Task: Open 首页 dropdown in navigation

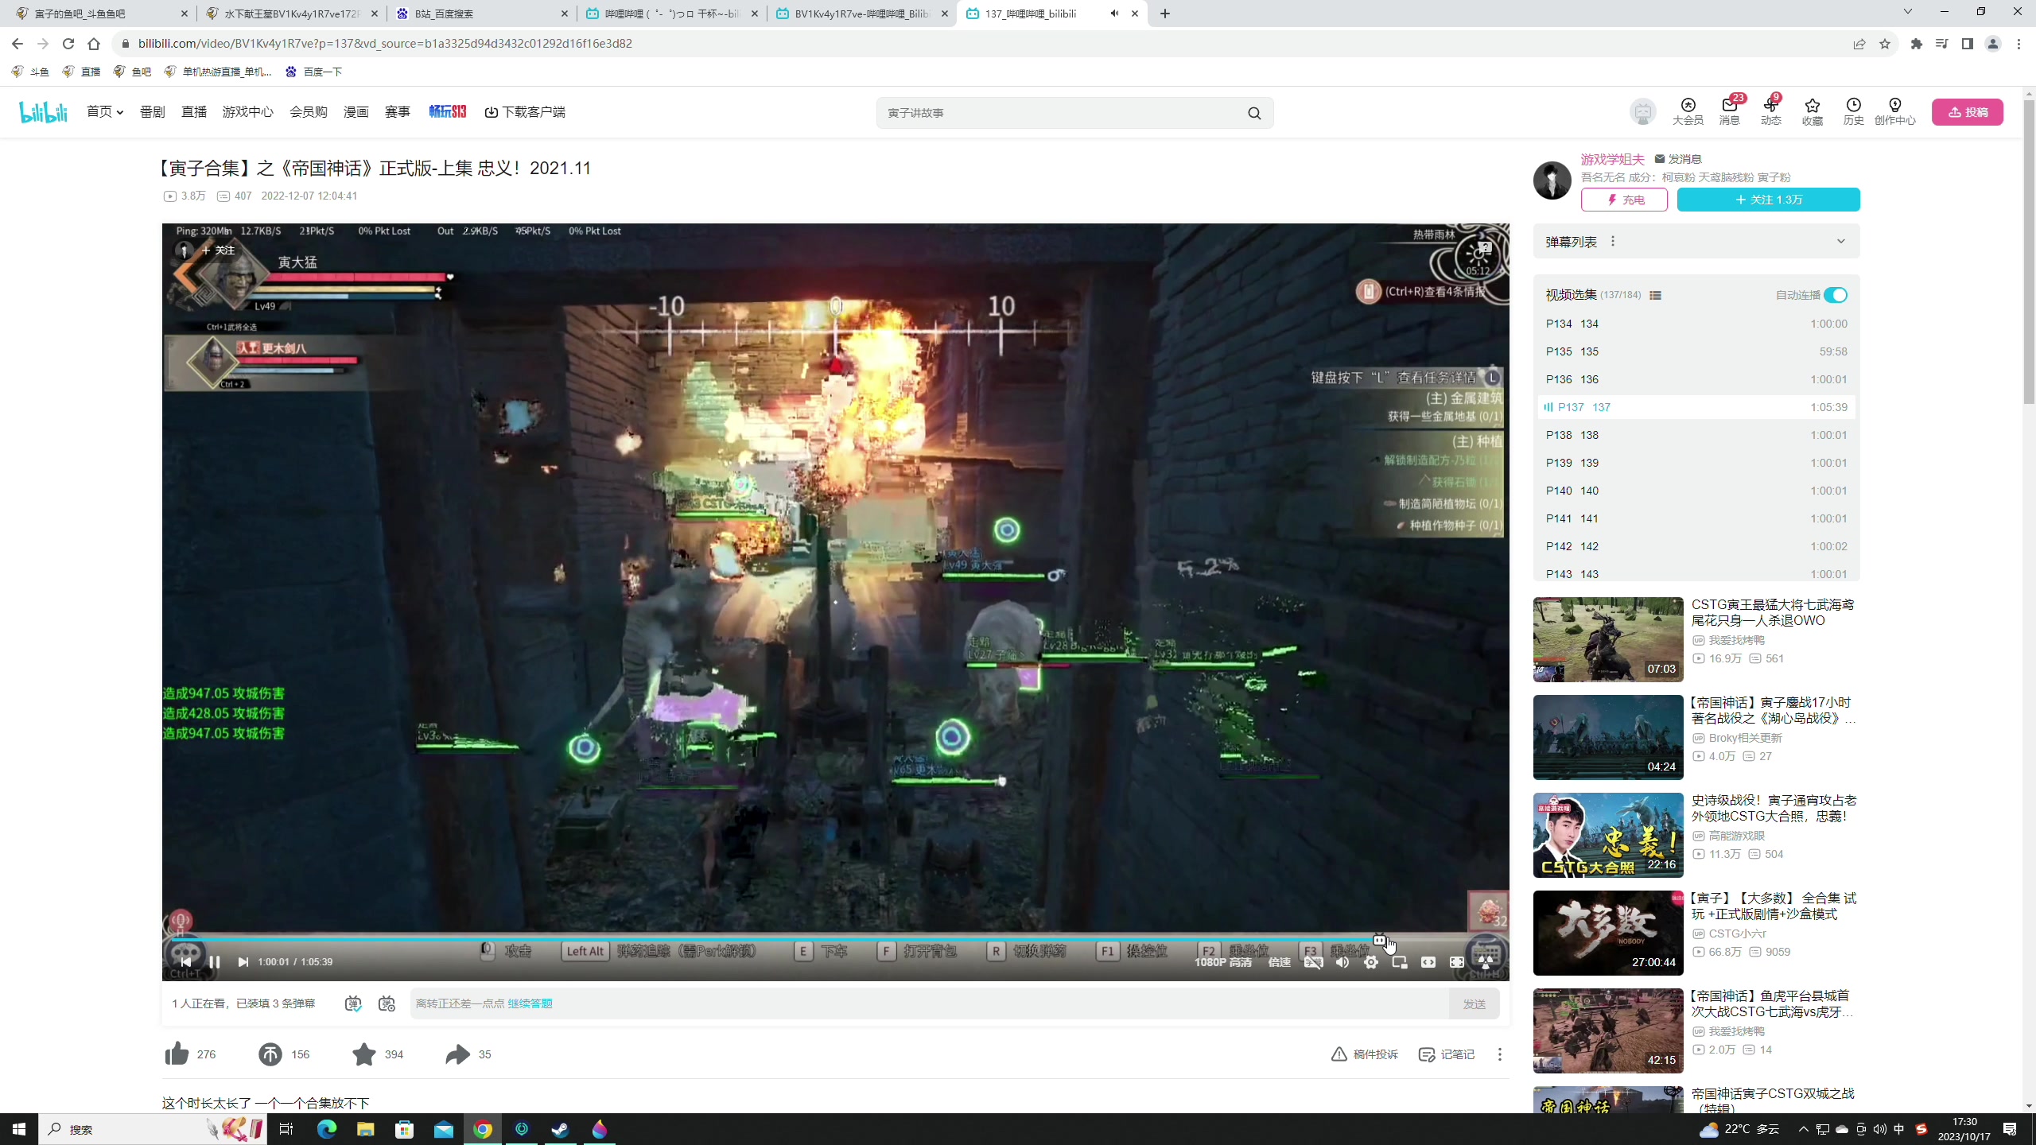Action: (105, 112)
